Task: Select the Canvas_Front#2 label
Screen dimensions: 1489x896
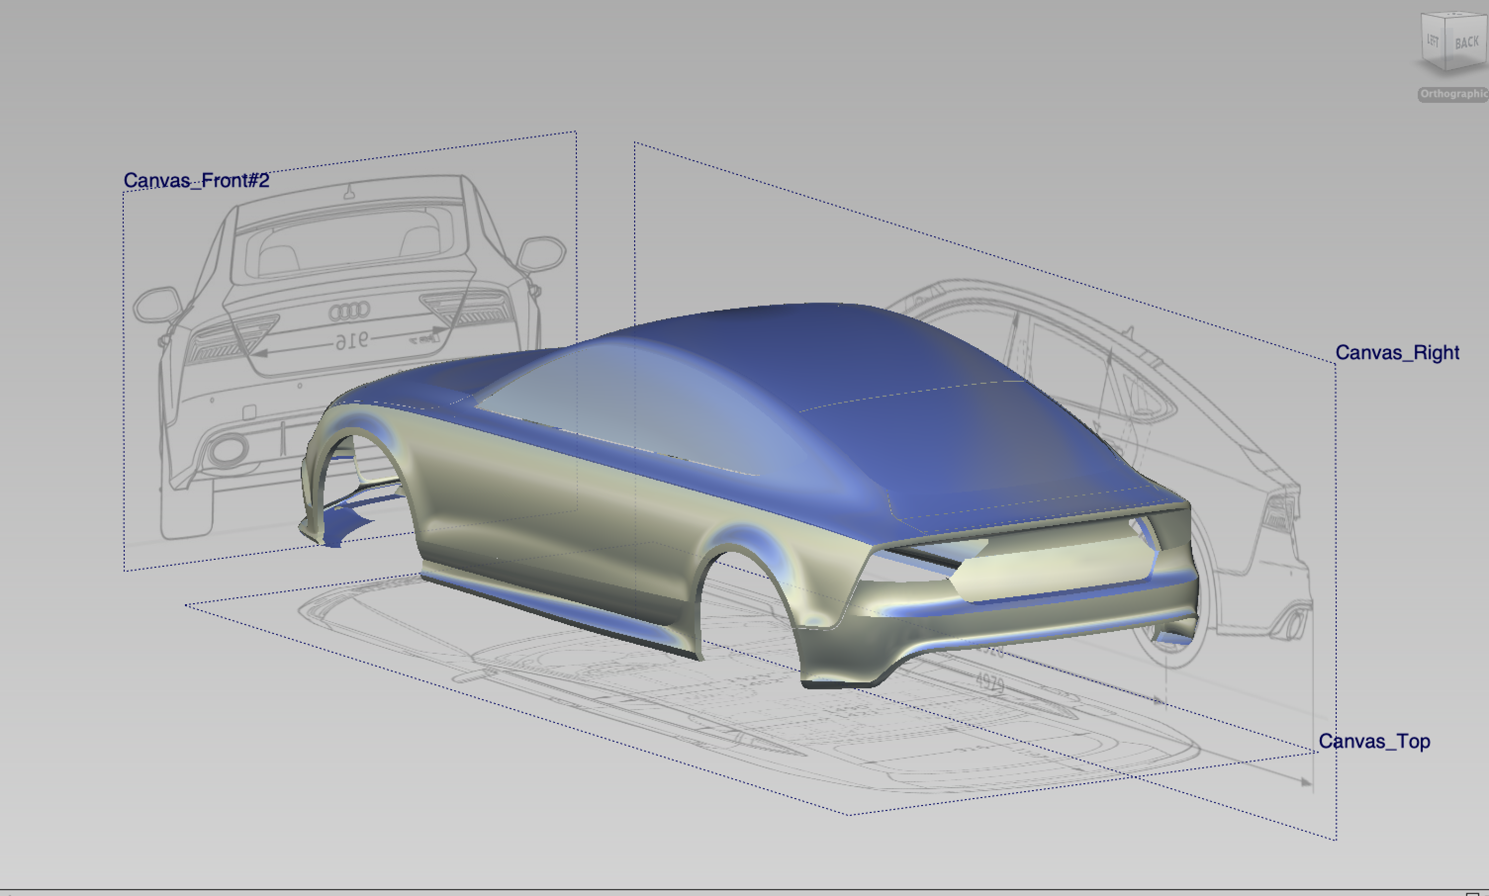Action: tap(196, 180)
